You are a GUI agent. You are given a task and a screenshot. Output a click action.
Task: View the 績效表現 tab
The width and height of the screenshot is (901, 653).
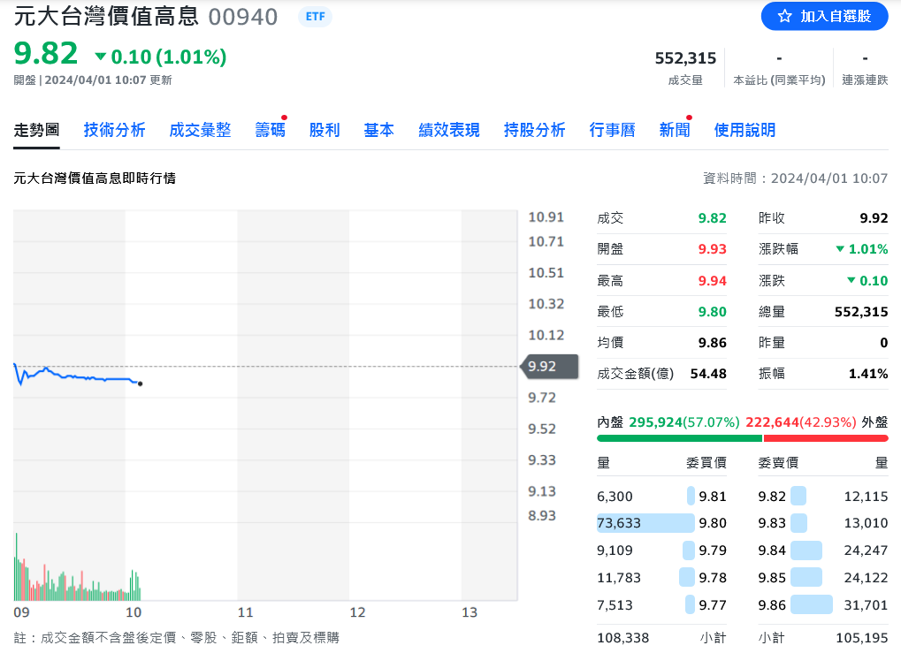[x=449, y=130]
